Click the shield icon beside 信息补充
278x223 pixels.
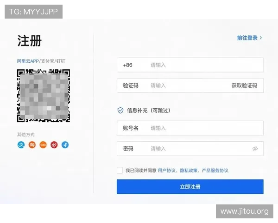tap(120, 111)
